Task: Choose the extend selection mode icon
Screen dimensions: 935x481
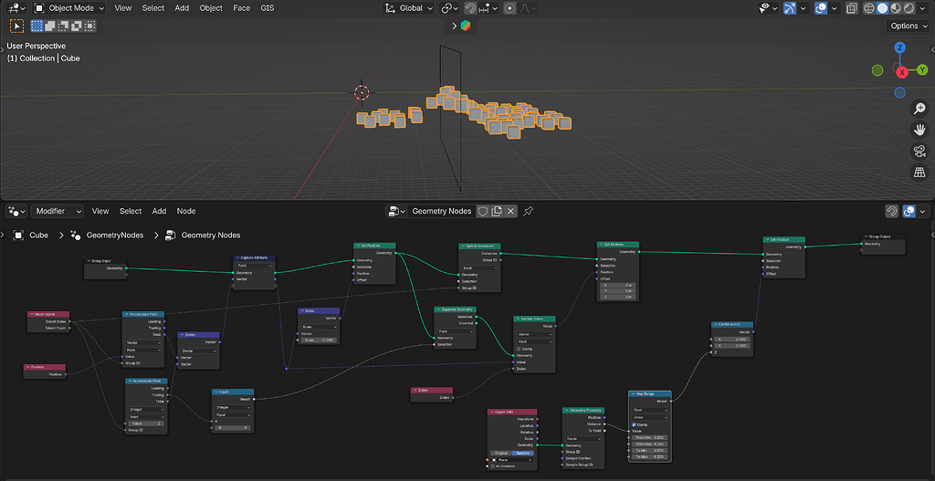Action: pyautogui.click(x=50, y=26)
